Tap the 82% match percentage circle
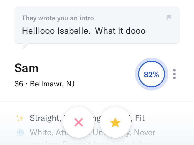The image size is (194, 145). click(152, 74)
